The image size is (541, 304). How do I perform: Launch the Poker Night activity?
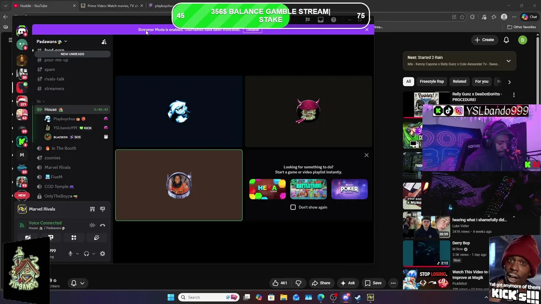pos(350,189)
